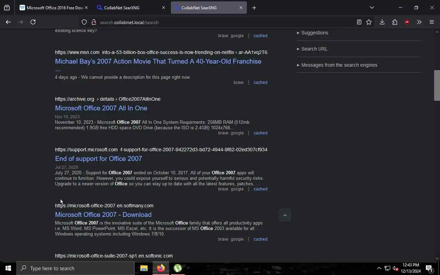The image size is (440, 275).
Task: Open uTorrent from the taskbar
Action: point(177,268)
